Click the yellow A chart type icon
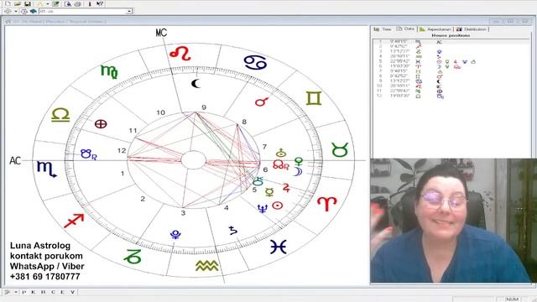Viewport: 537px width, 302px height. 40,3
